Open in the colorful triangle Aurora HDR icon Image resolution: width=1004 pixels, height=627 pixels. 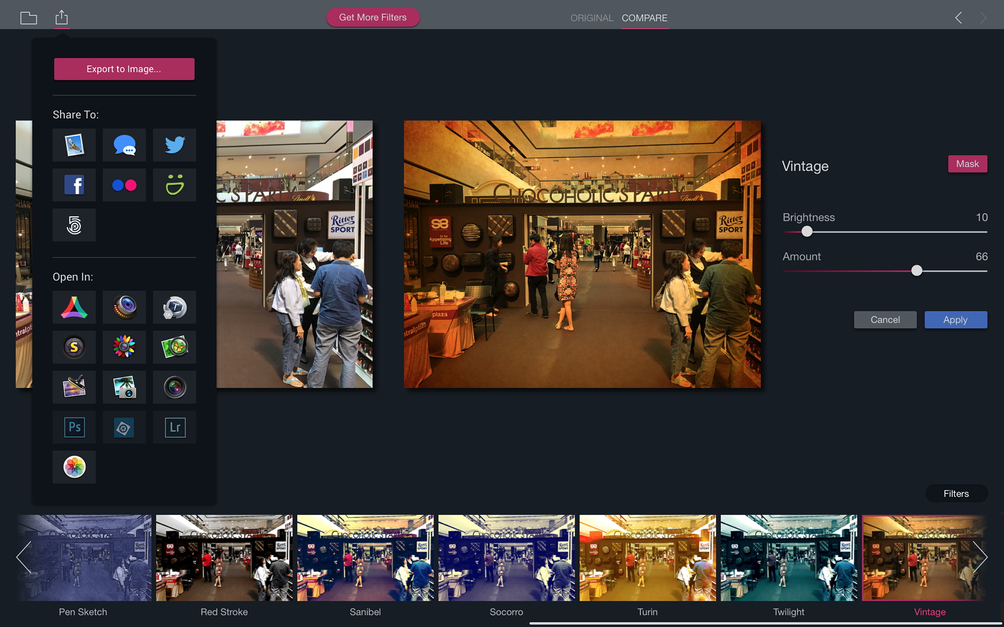point(74,307)
